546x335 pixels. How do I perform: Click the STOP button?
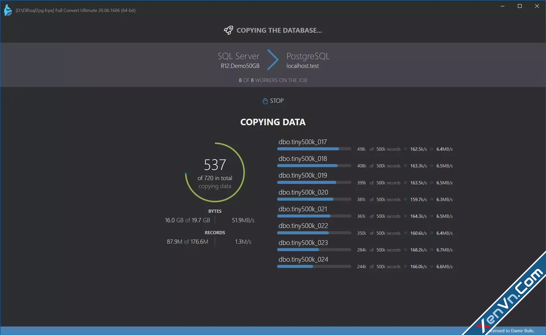pyautogui.click(x=273, y=101)
